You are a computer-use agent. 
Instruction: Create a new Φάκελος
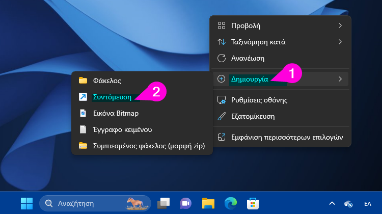click(142, 81)
